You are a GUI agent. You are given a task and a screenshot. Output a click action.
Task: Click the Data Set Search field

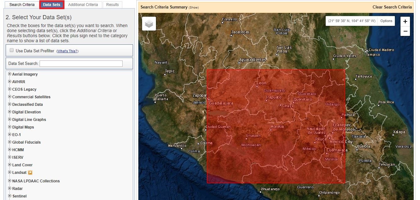pos(81,64)
